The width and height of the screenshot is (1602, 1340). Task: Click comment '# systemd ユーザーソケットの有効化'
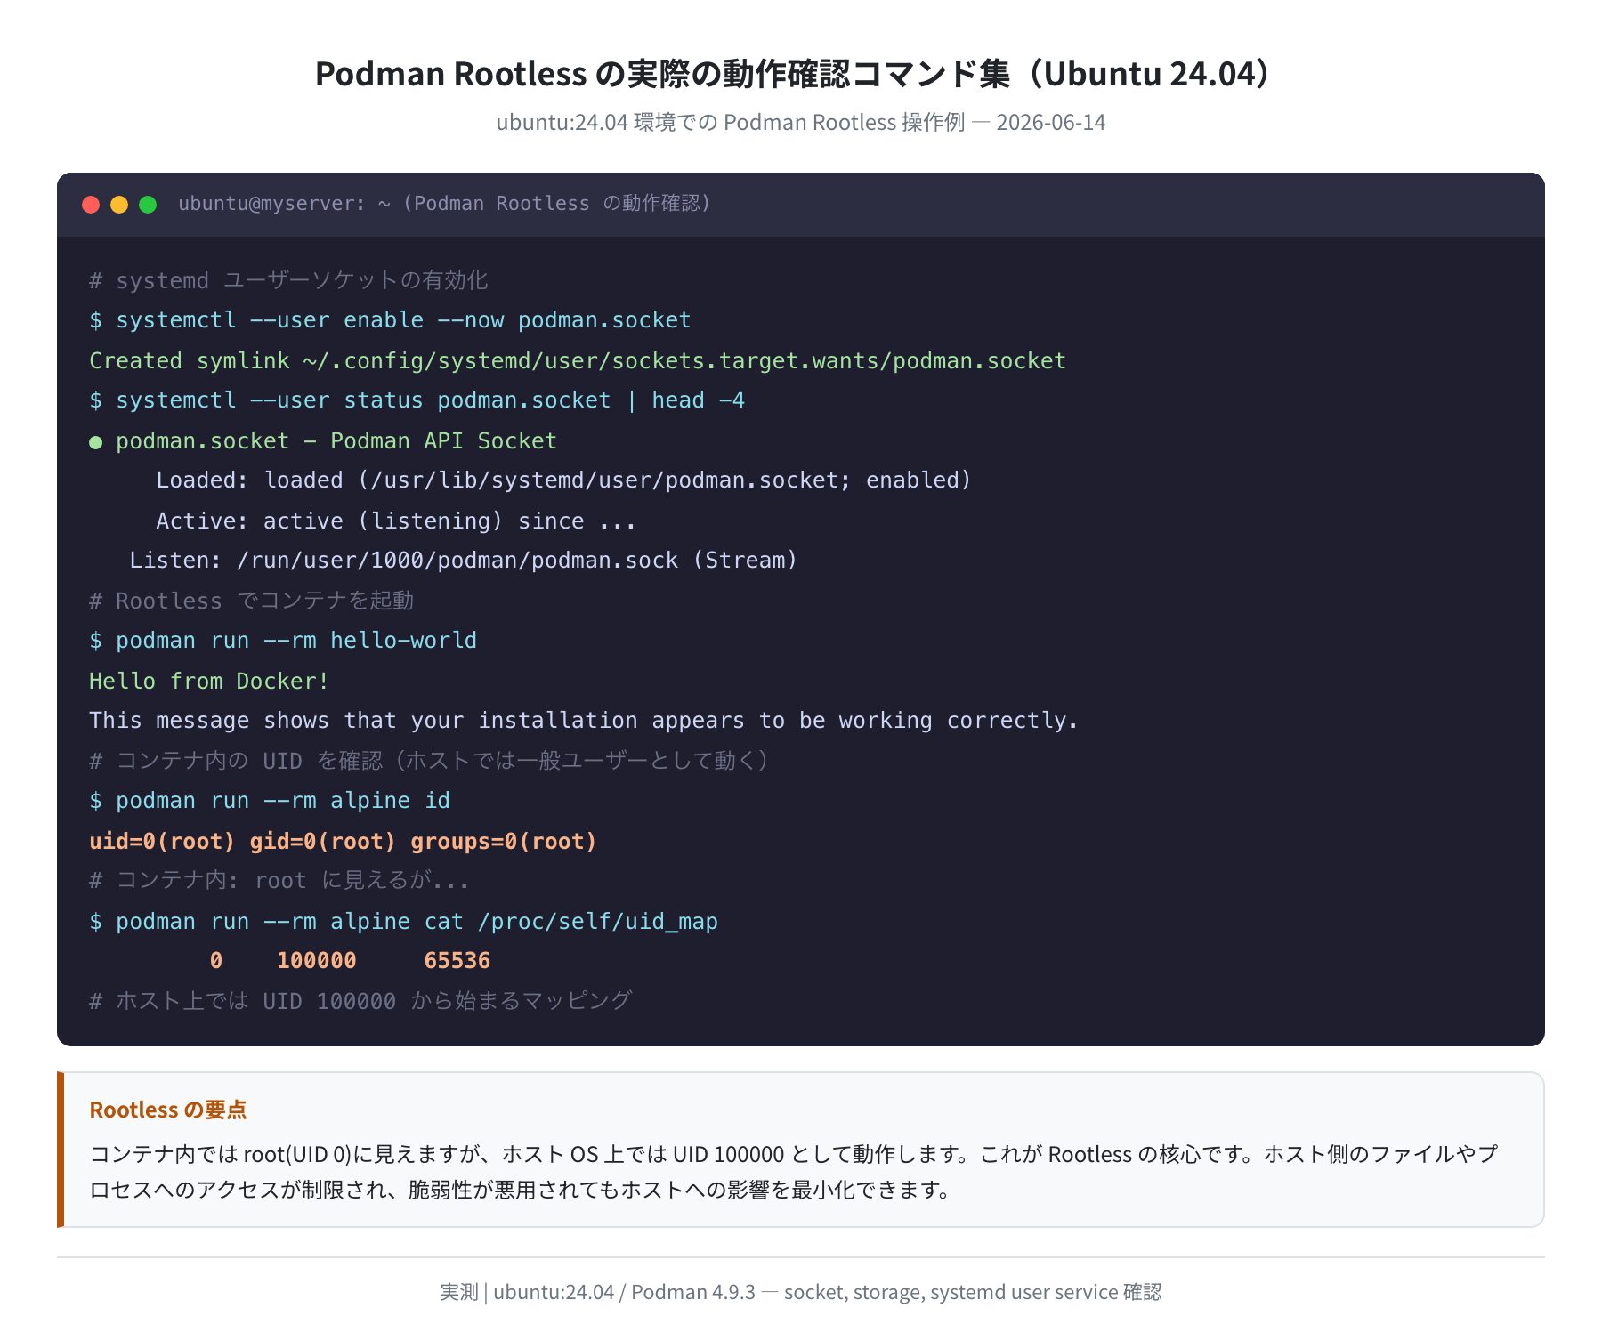(288, 280)
